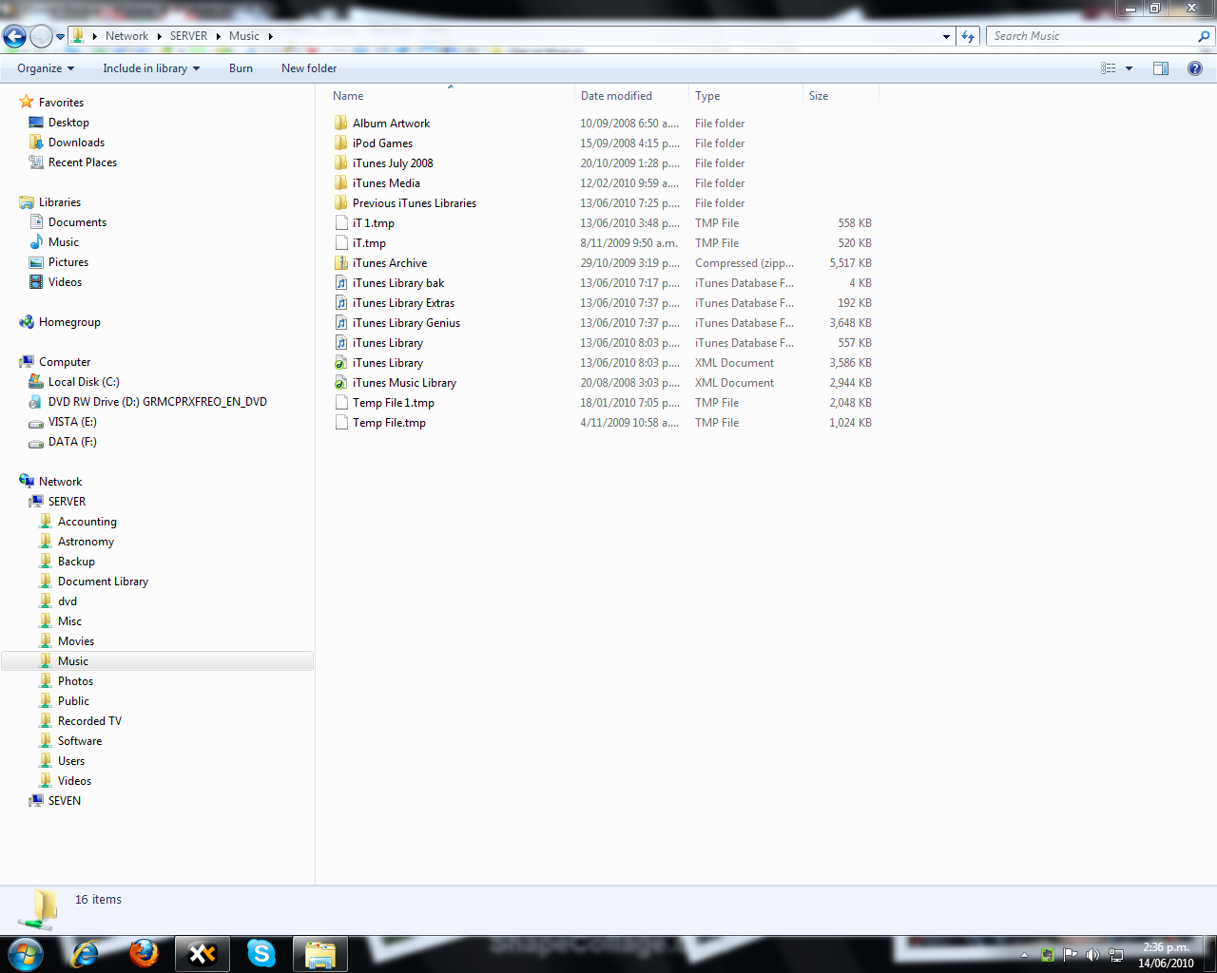Open Local Disk (C:)
This screenshot has height=973, width=1217.
coord(84,382)
